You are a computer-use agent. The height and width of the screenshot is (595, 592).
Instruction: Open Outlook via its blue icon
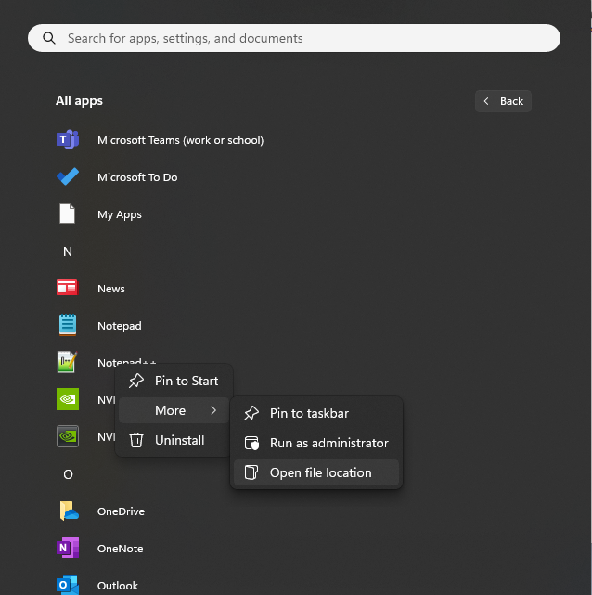pyautogui.click(x=68, y=585)
